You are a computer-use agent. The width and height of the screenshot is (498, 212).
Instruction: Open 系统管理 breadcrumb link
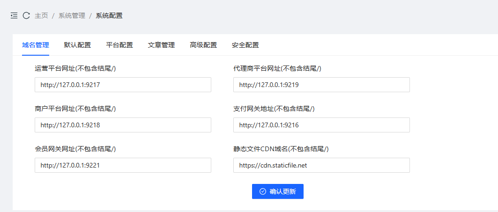(72, 15)
